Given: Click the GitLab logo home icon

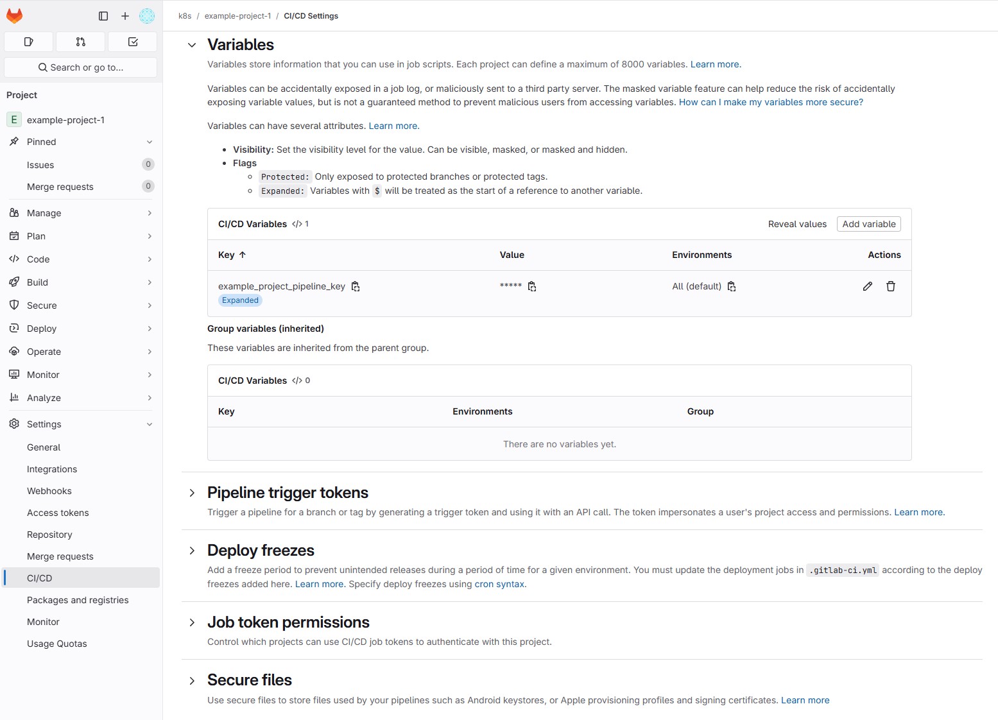Looking at the screenshot, I should coord(14,16).
